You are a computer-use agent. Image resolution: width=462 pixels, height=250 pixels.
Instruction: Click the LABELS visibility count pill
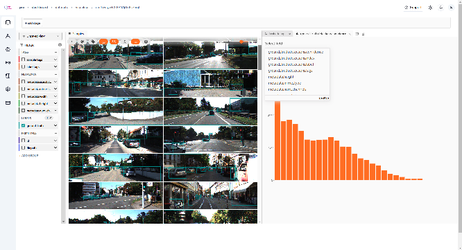tap(49, 118)
